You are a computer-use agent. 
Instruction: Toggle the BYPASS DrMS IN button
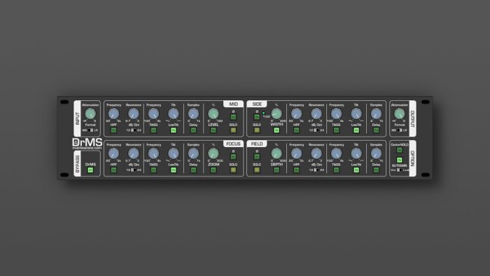(90, 170)
